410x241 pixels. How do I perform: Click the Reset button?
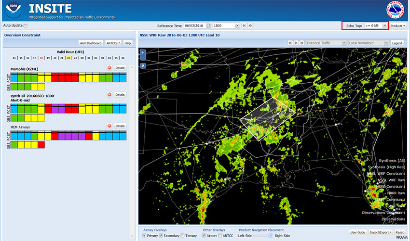399,232
